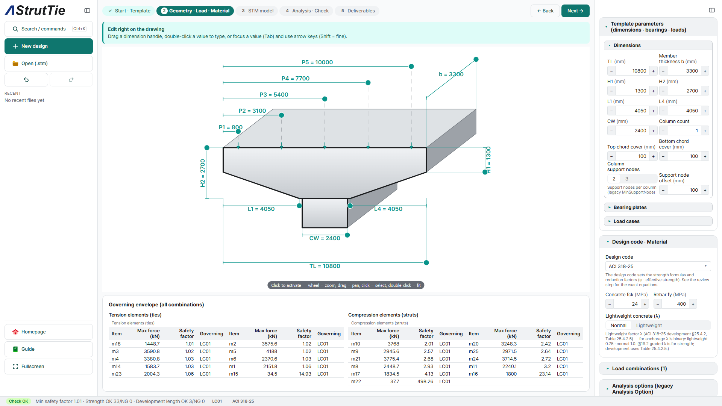Collapse Design code · Material panel
Screen dimensions: 722x406
point(658,242)
